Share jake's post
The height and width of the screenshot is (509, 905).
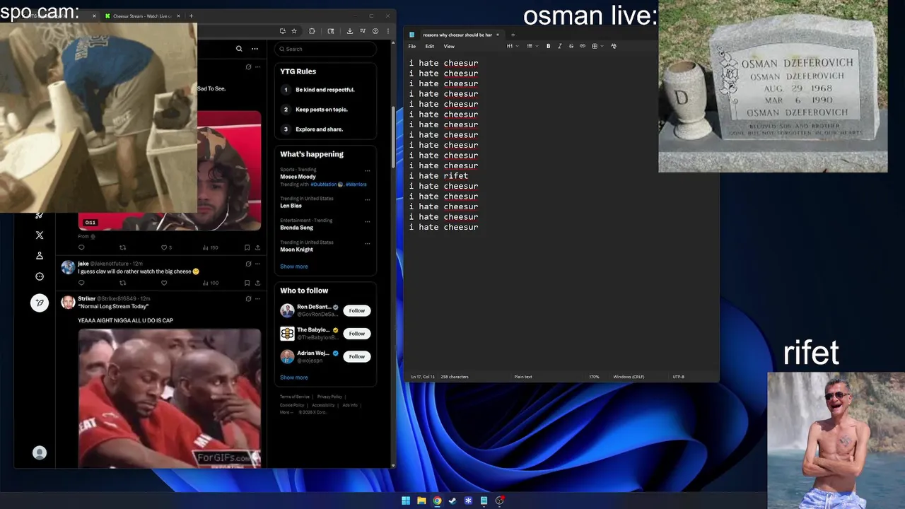(x=257, y=283)
